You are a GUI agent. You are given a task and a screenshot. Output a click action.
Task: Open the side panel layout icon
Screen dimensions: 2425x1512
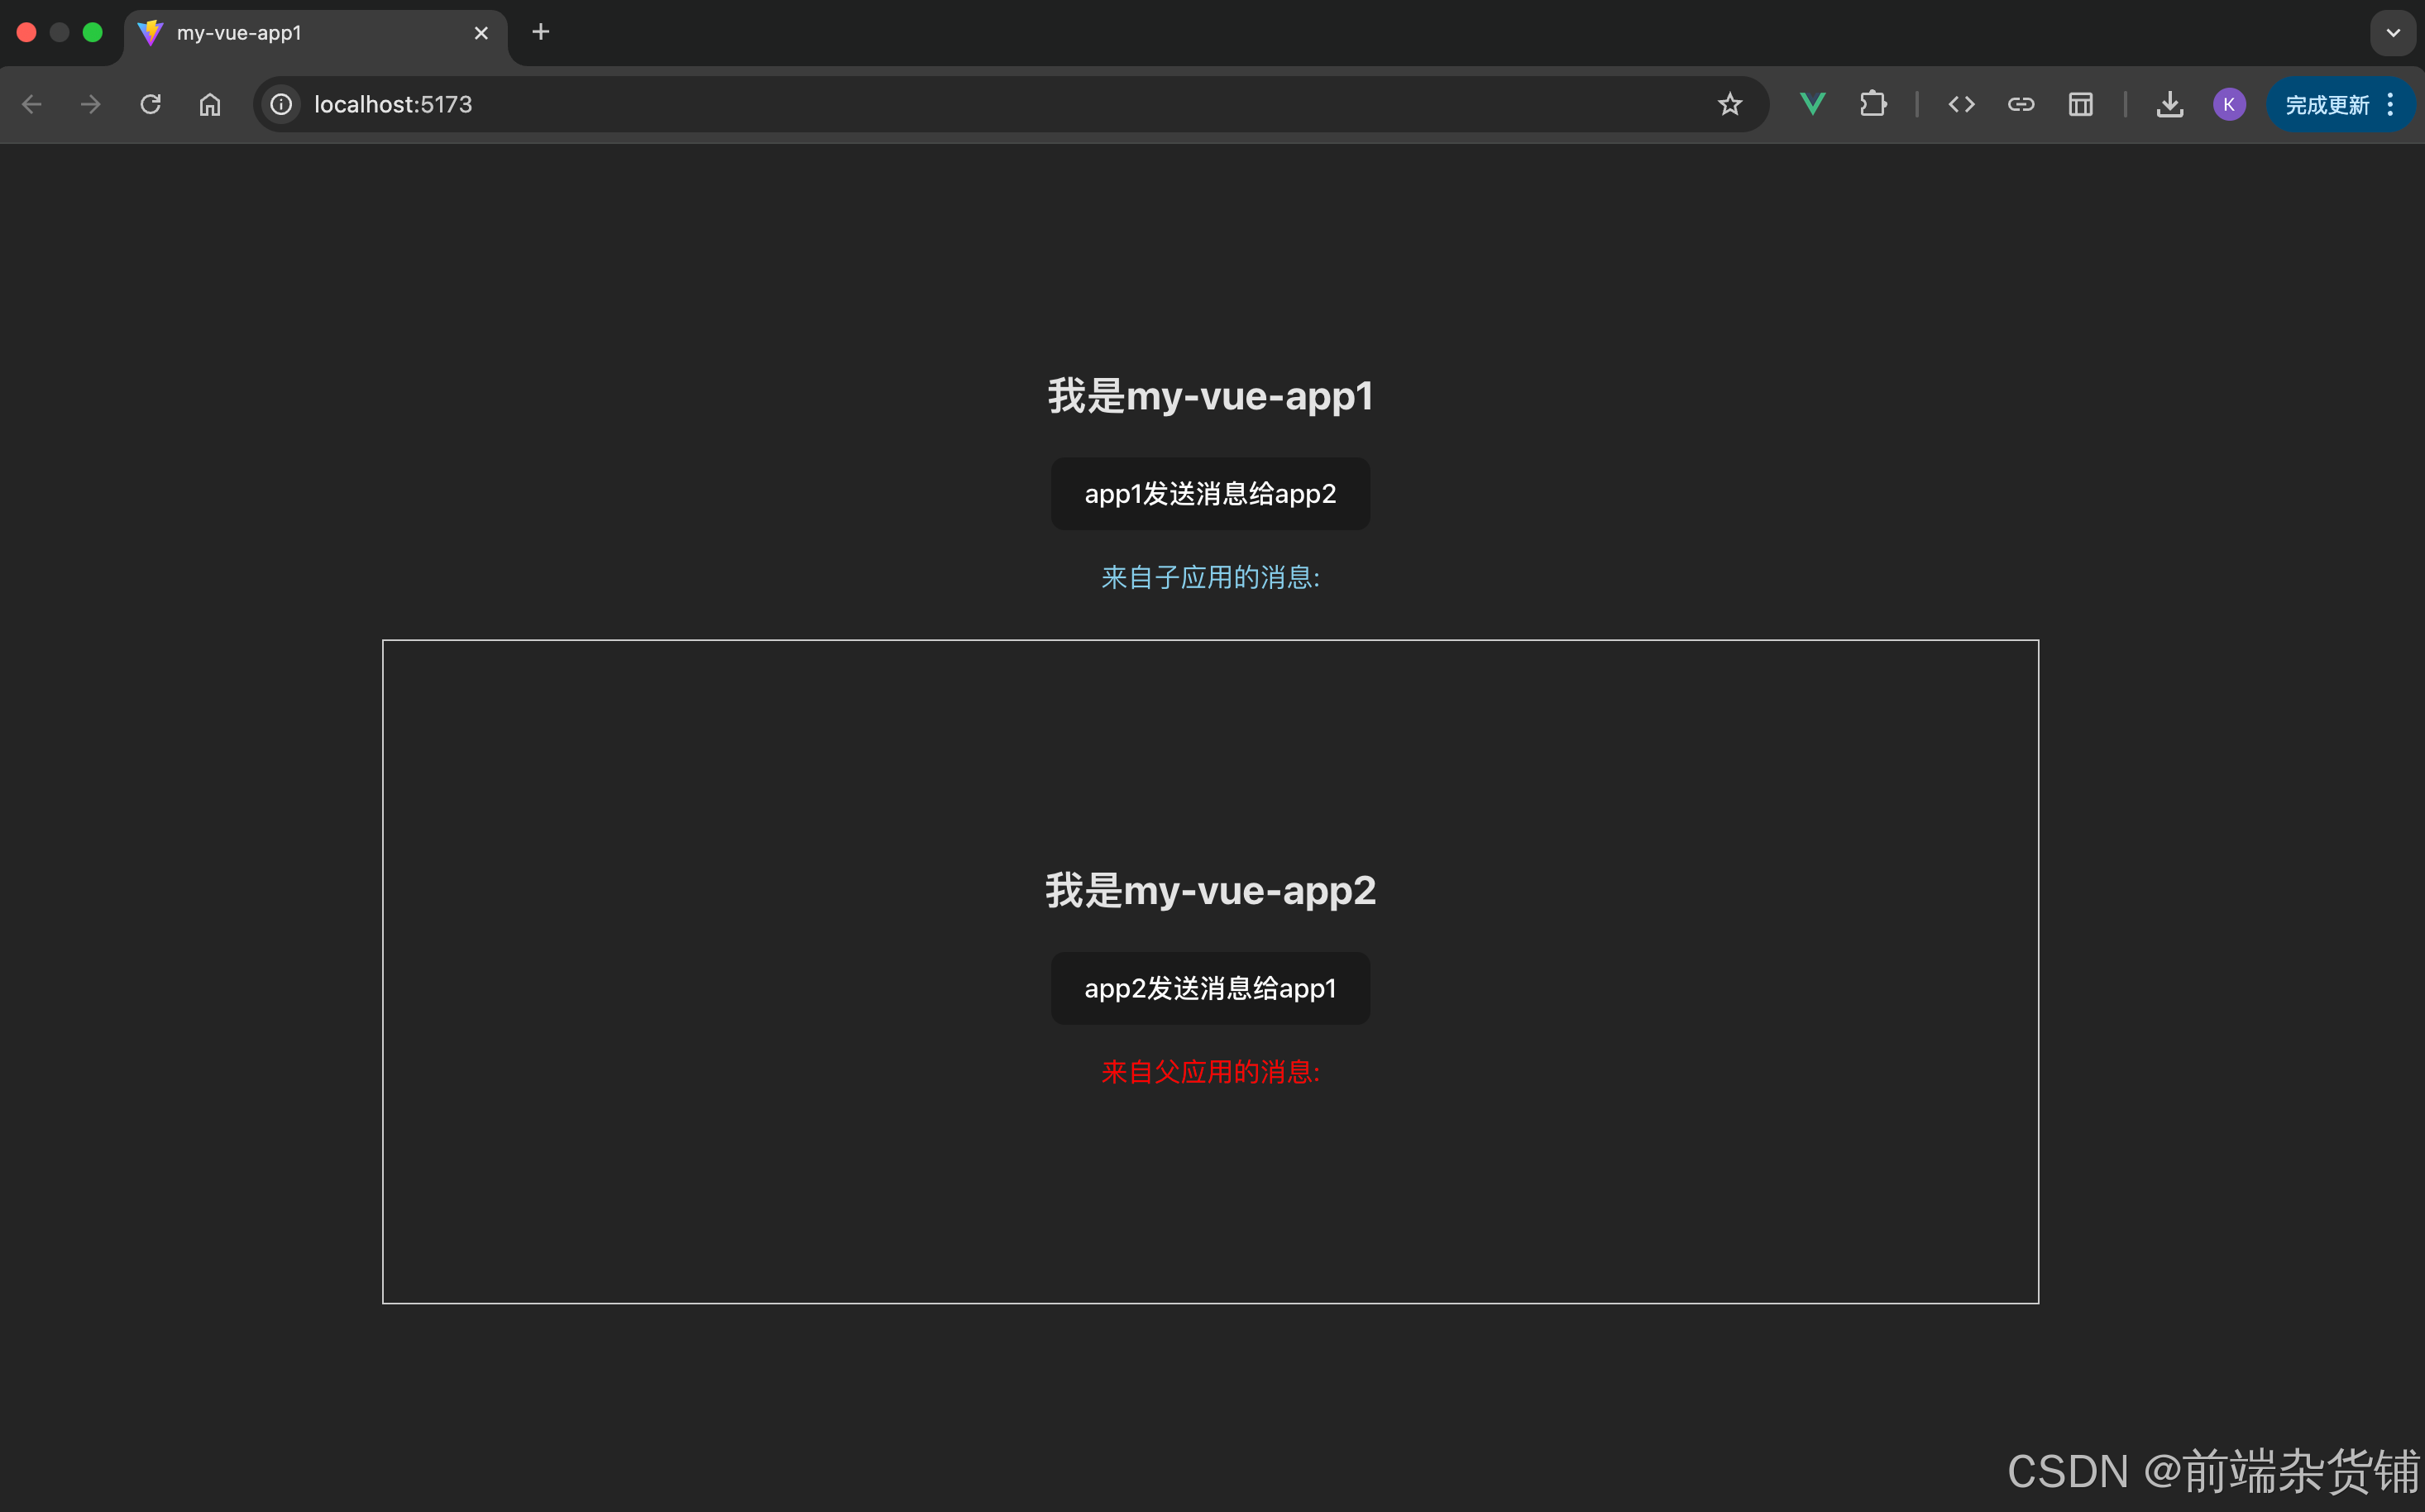point(2081,104)
